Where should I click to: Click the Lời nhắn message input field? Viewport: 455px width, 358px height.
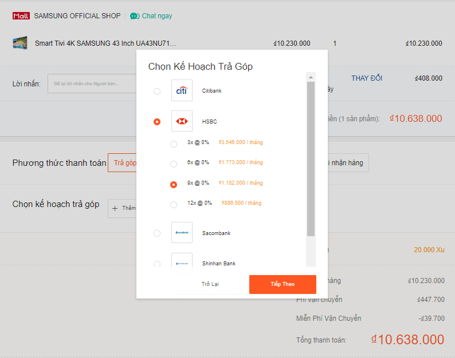click(x=92, y=84)
